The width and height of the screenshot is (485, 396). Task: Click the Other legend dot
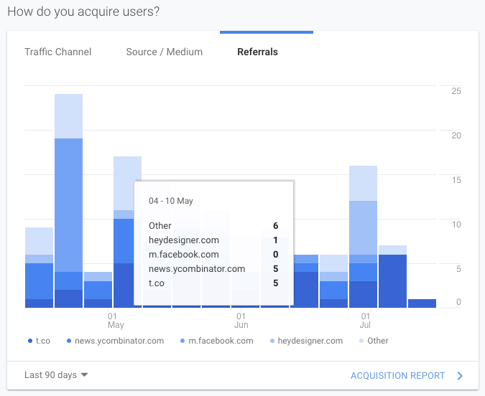click(x=361, y=341)
